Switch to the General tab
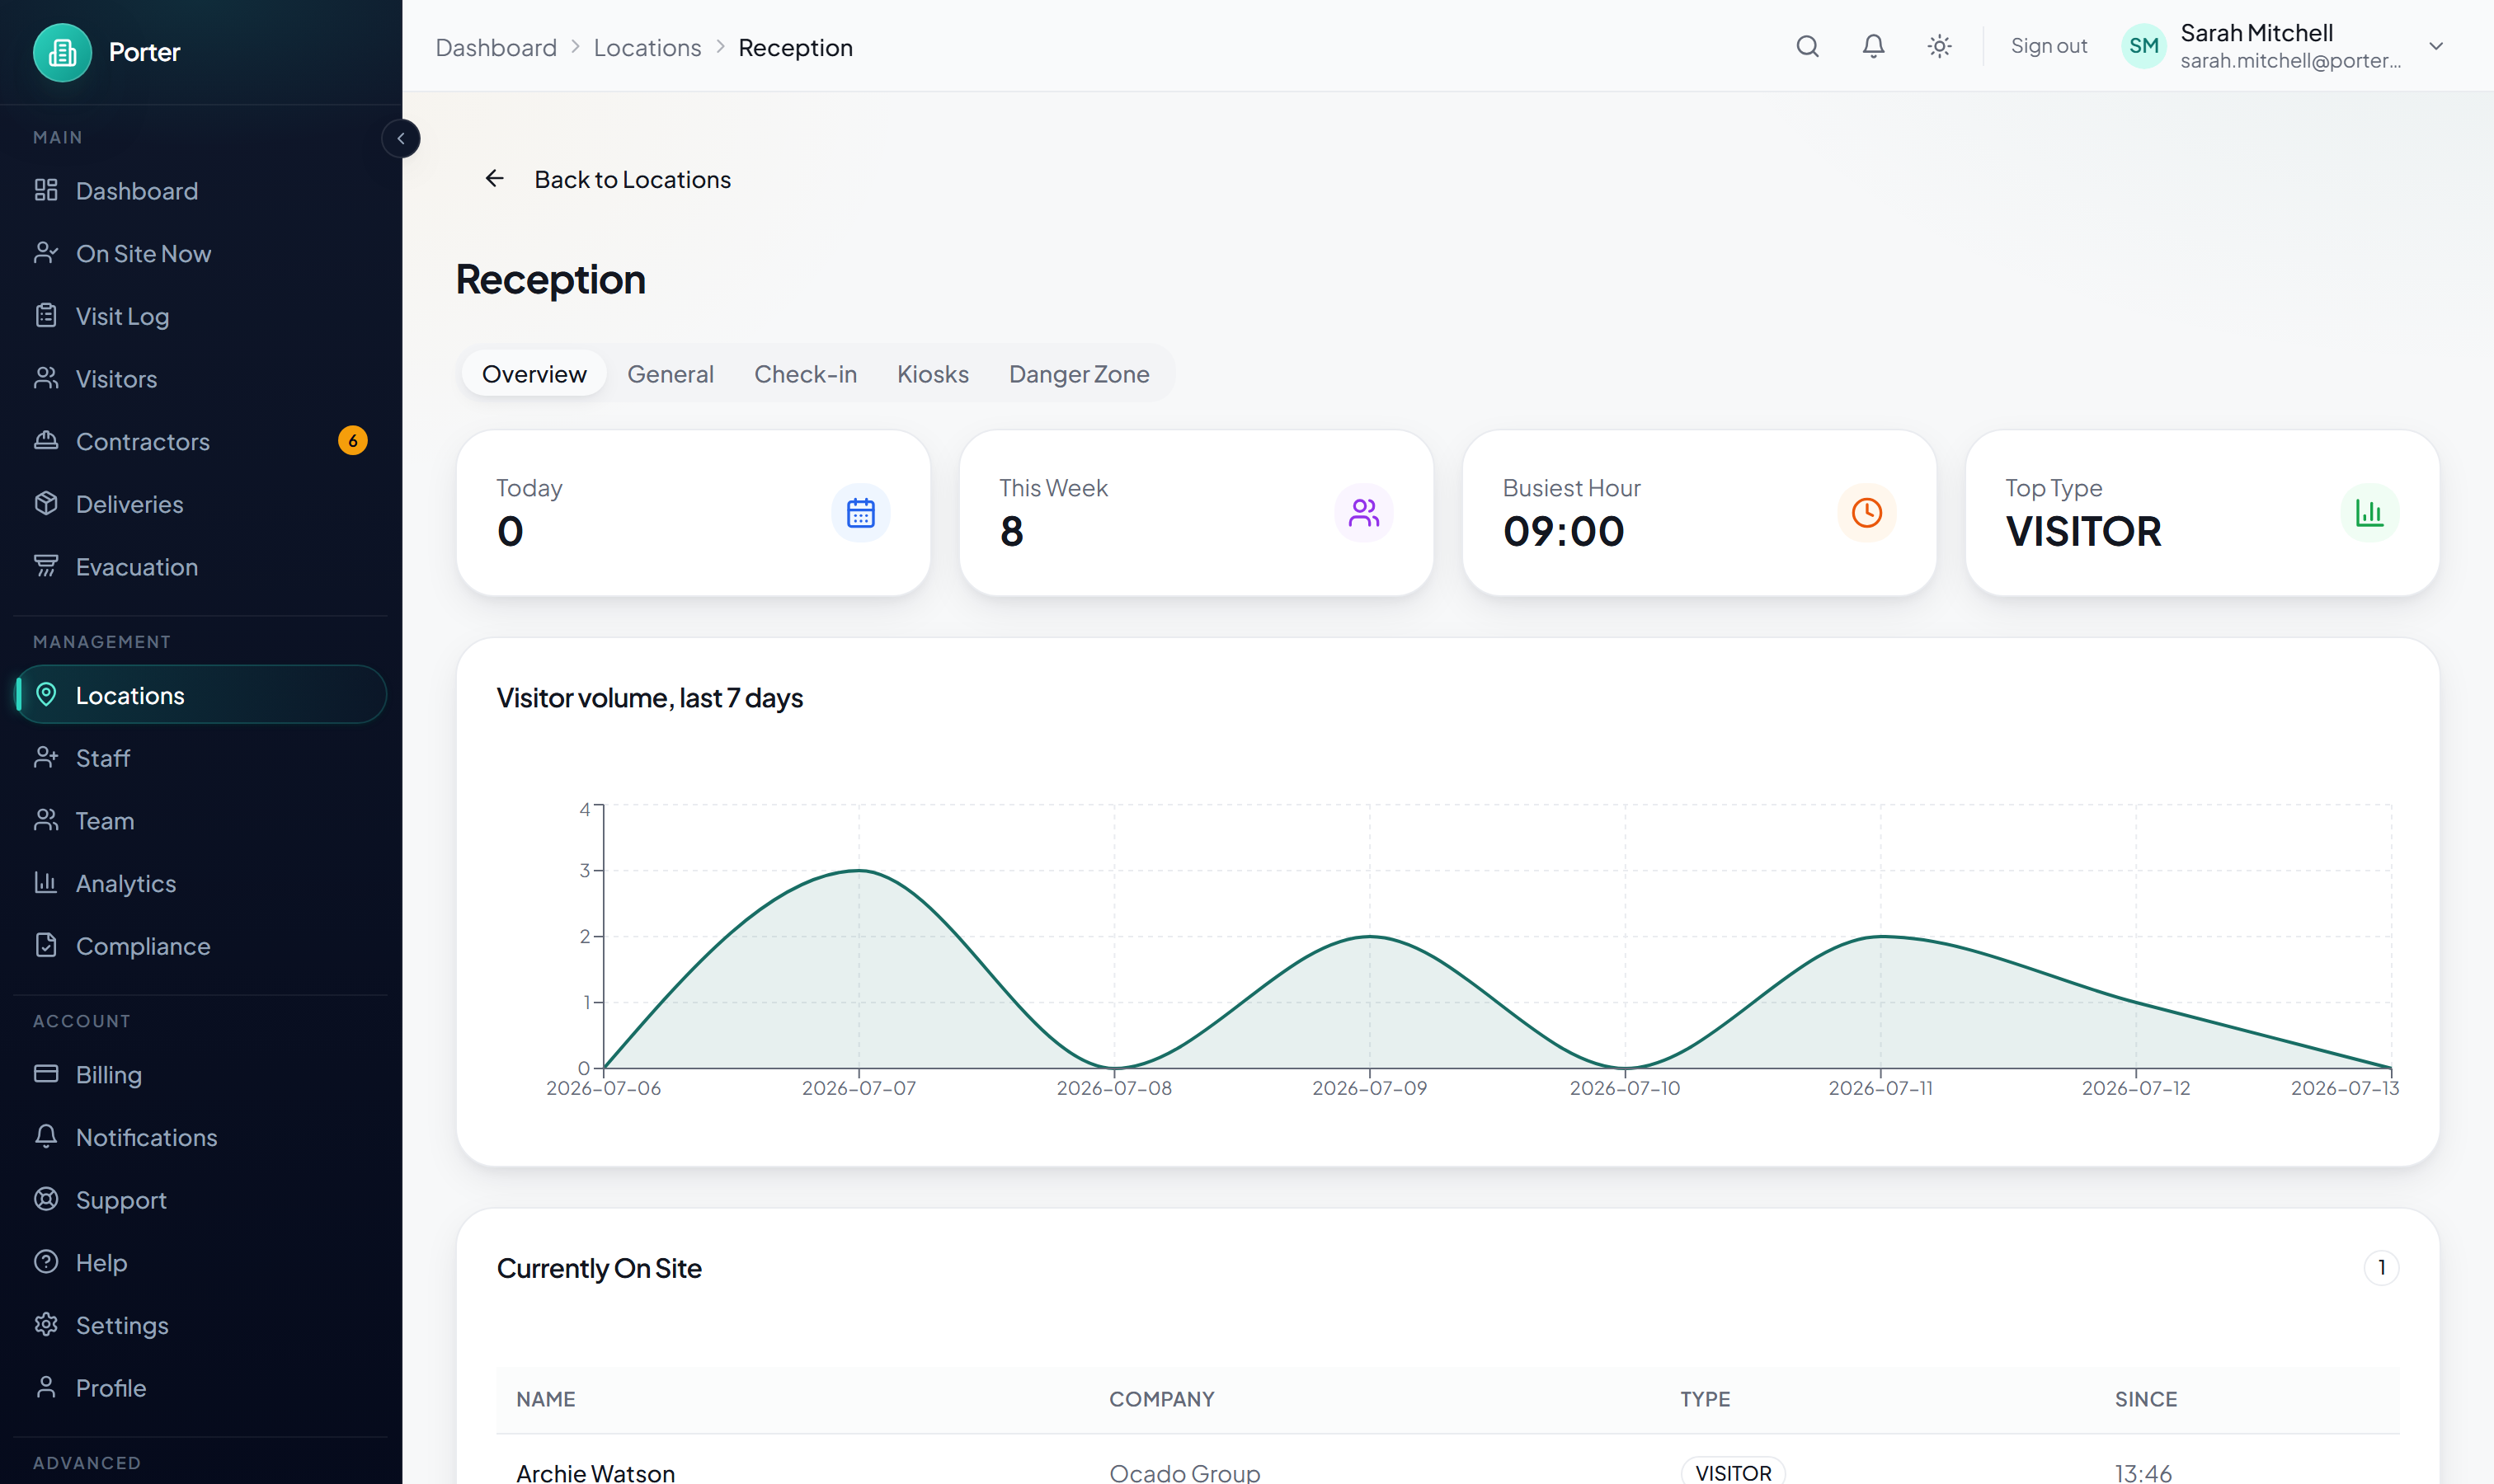The image size is (2494, 1484). point(671,374)
